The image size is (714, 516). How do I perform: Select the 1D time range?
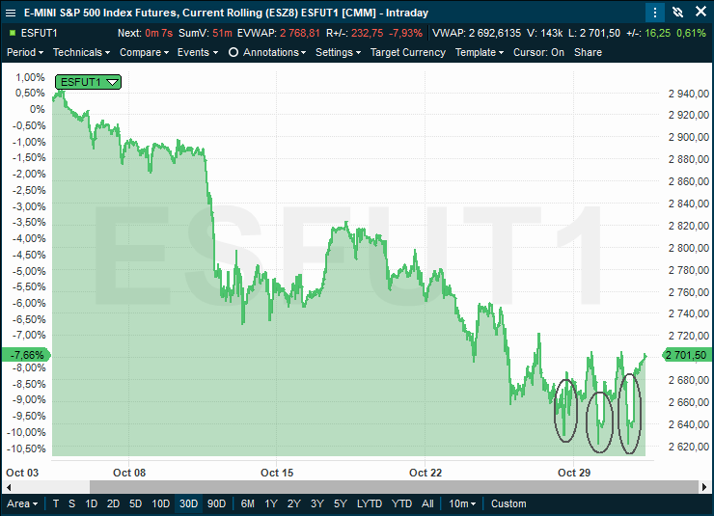[91, 503]
